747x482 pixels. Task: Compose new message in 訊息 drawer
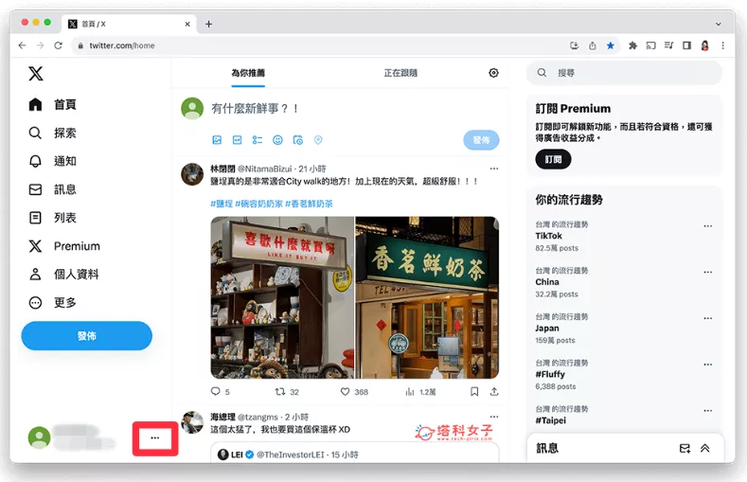685,448
